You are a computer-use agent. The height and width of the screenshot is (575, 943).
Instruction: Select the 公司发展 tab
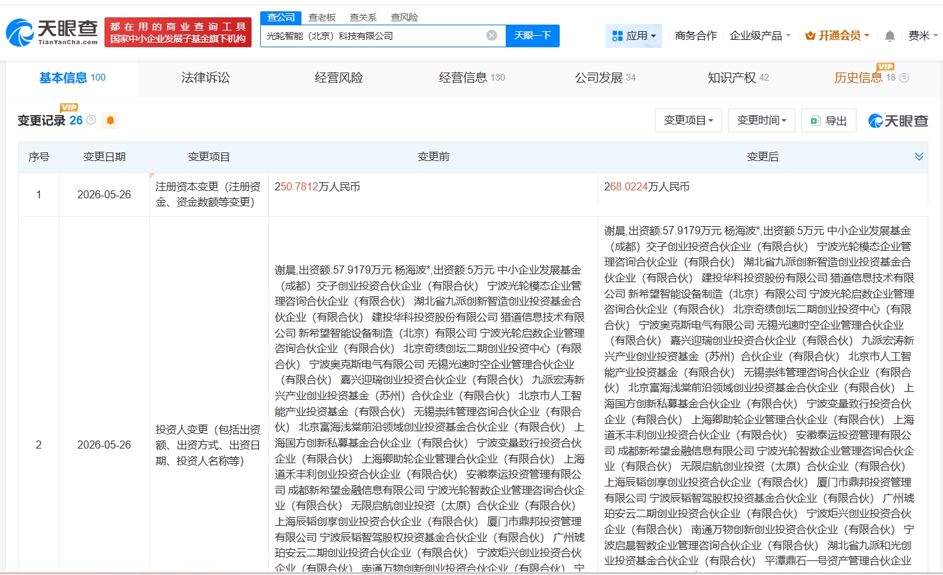tap(605, 78)
